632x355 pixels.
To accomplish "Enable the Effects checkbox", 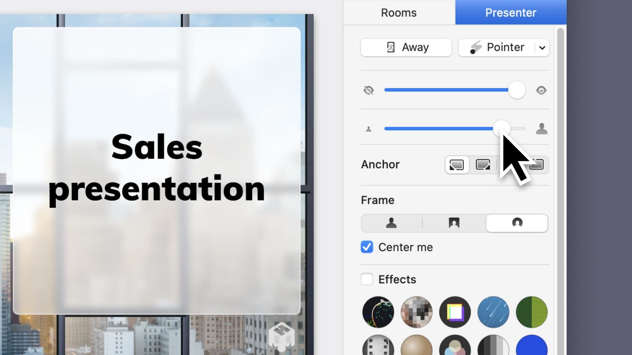I will click(x=367, y=279).
